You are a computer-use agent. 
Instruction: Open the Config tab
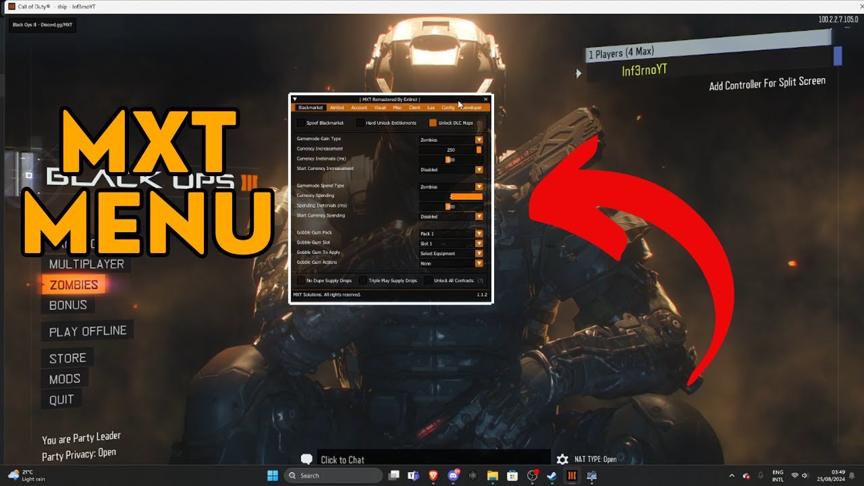[448, 107]
